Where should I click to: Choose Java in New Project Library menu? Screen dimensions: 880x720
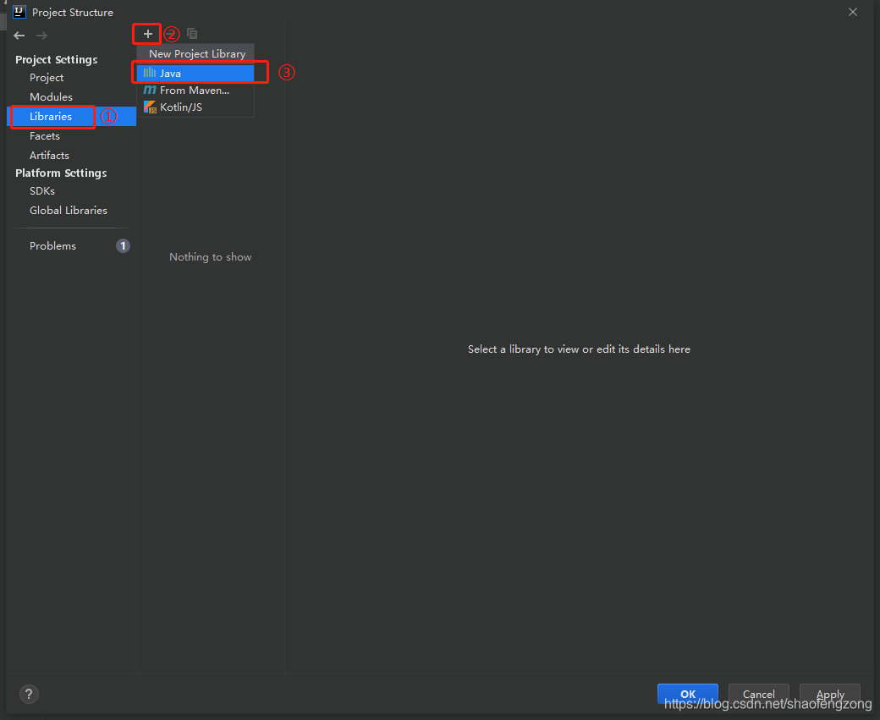195,73
